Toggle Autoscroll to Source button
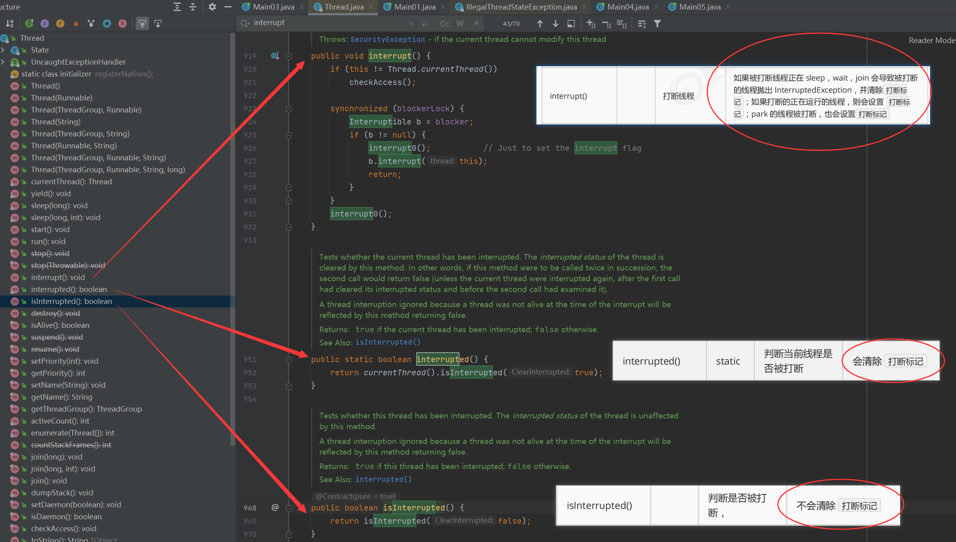This screenshot has height=542, width=956. tap(143, 24)
